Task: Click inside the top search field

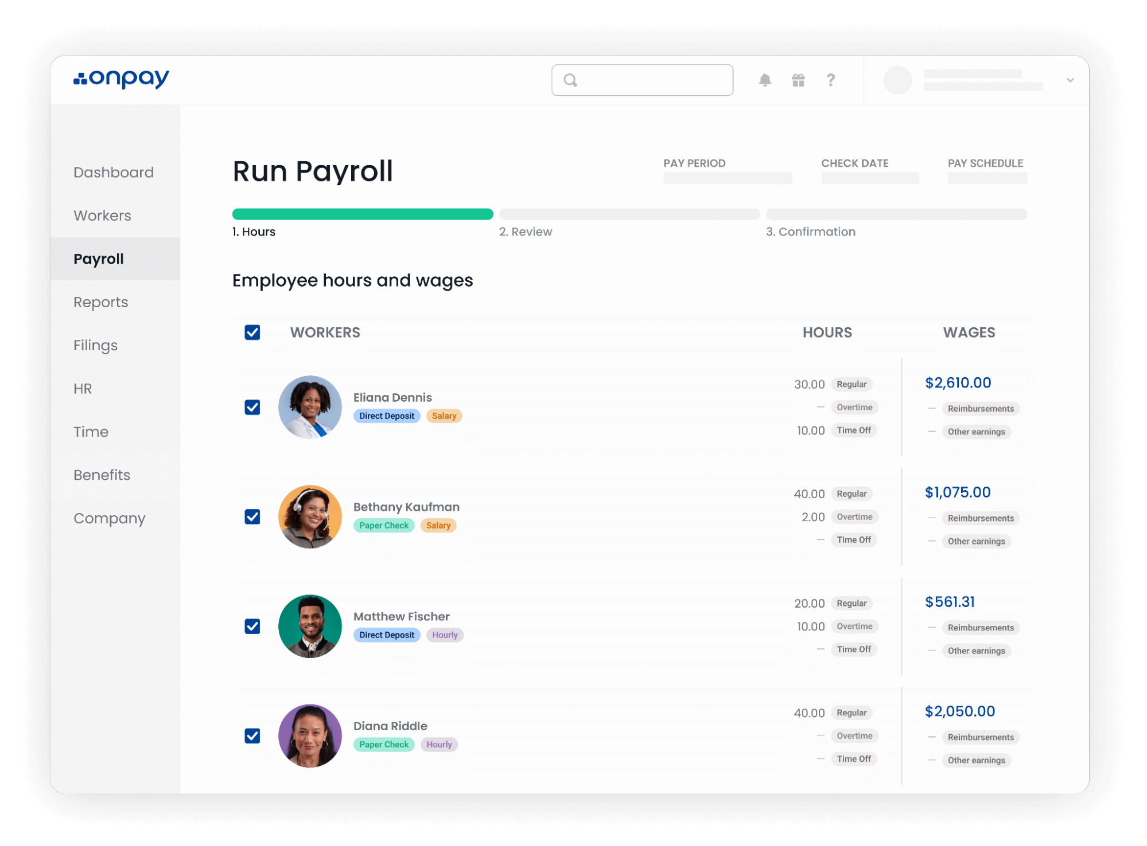Action: pos(643,80)
